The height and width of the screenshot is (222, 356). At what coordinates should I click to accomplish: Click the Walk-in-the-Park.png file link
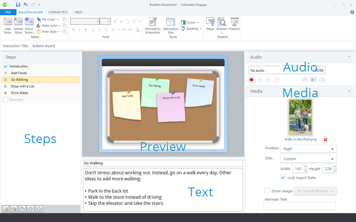tap(300, 139)
